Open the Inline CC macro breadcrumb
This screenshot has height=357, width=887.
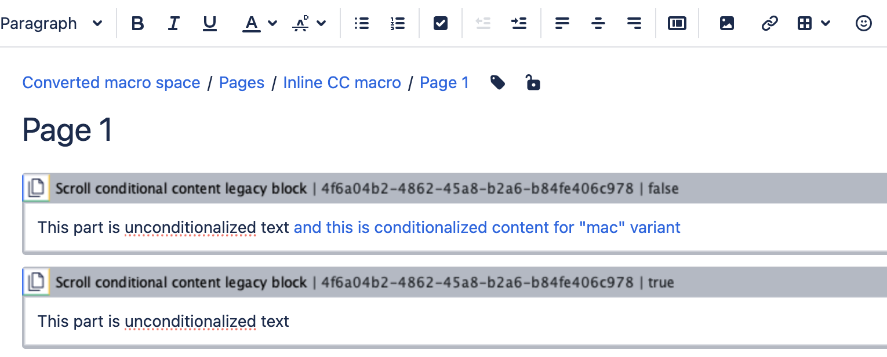click(342, 83)
